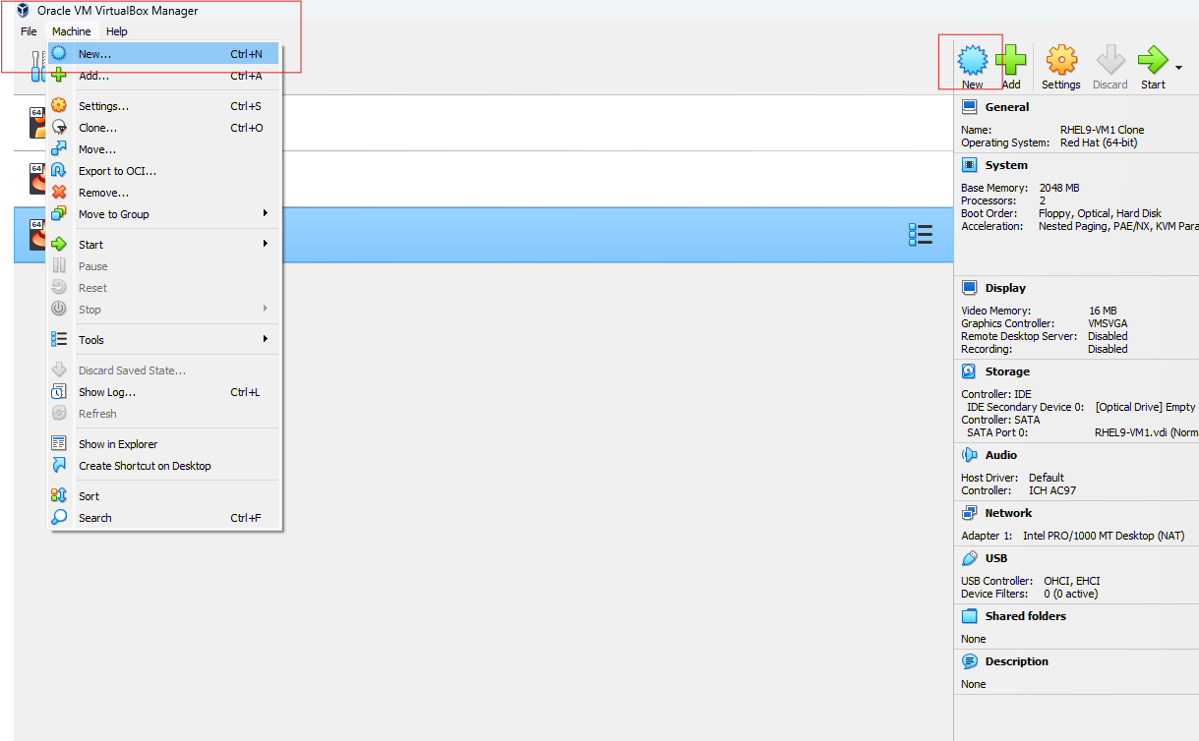Click boot order Floppy, Optical, Hard Disk

click(1100, 213)
